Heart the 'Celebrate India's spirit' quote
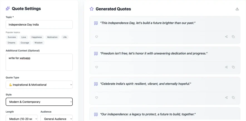 point(97,98)
